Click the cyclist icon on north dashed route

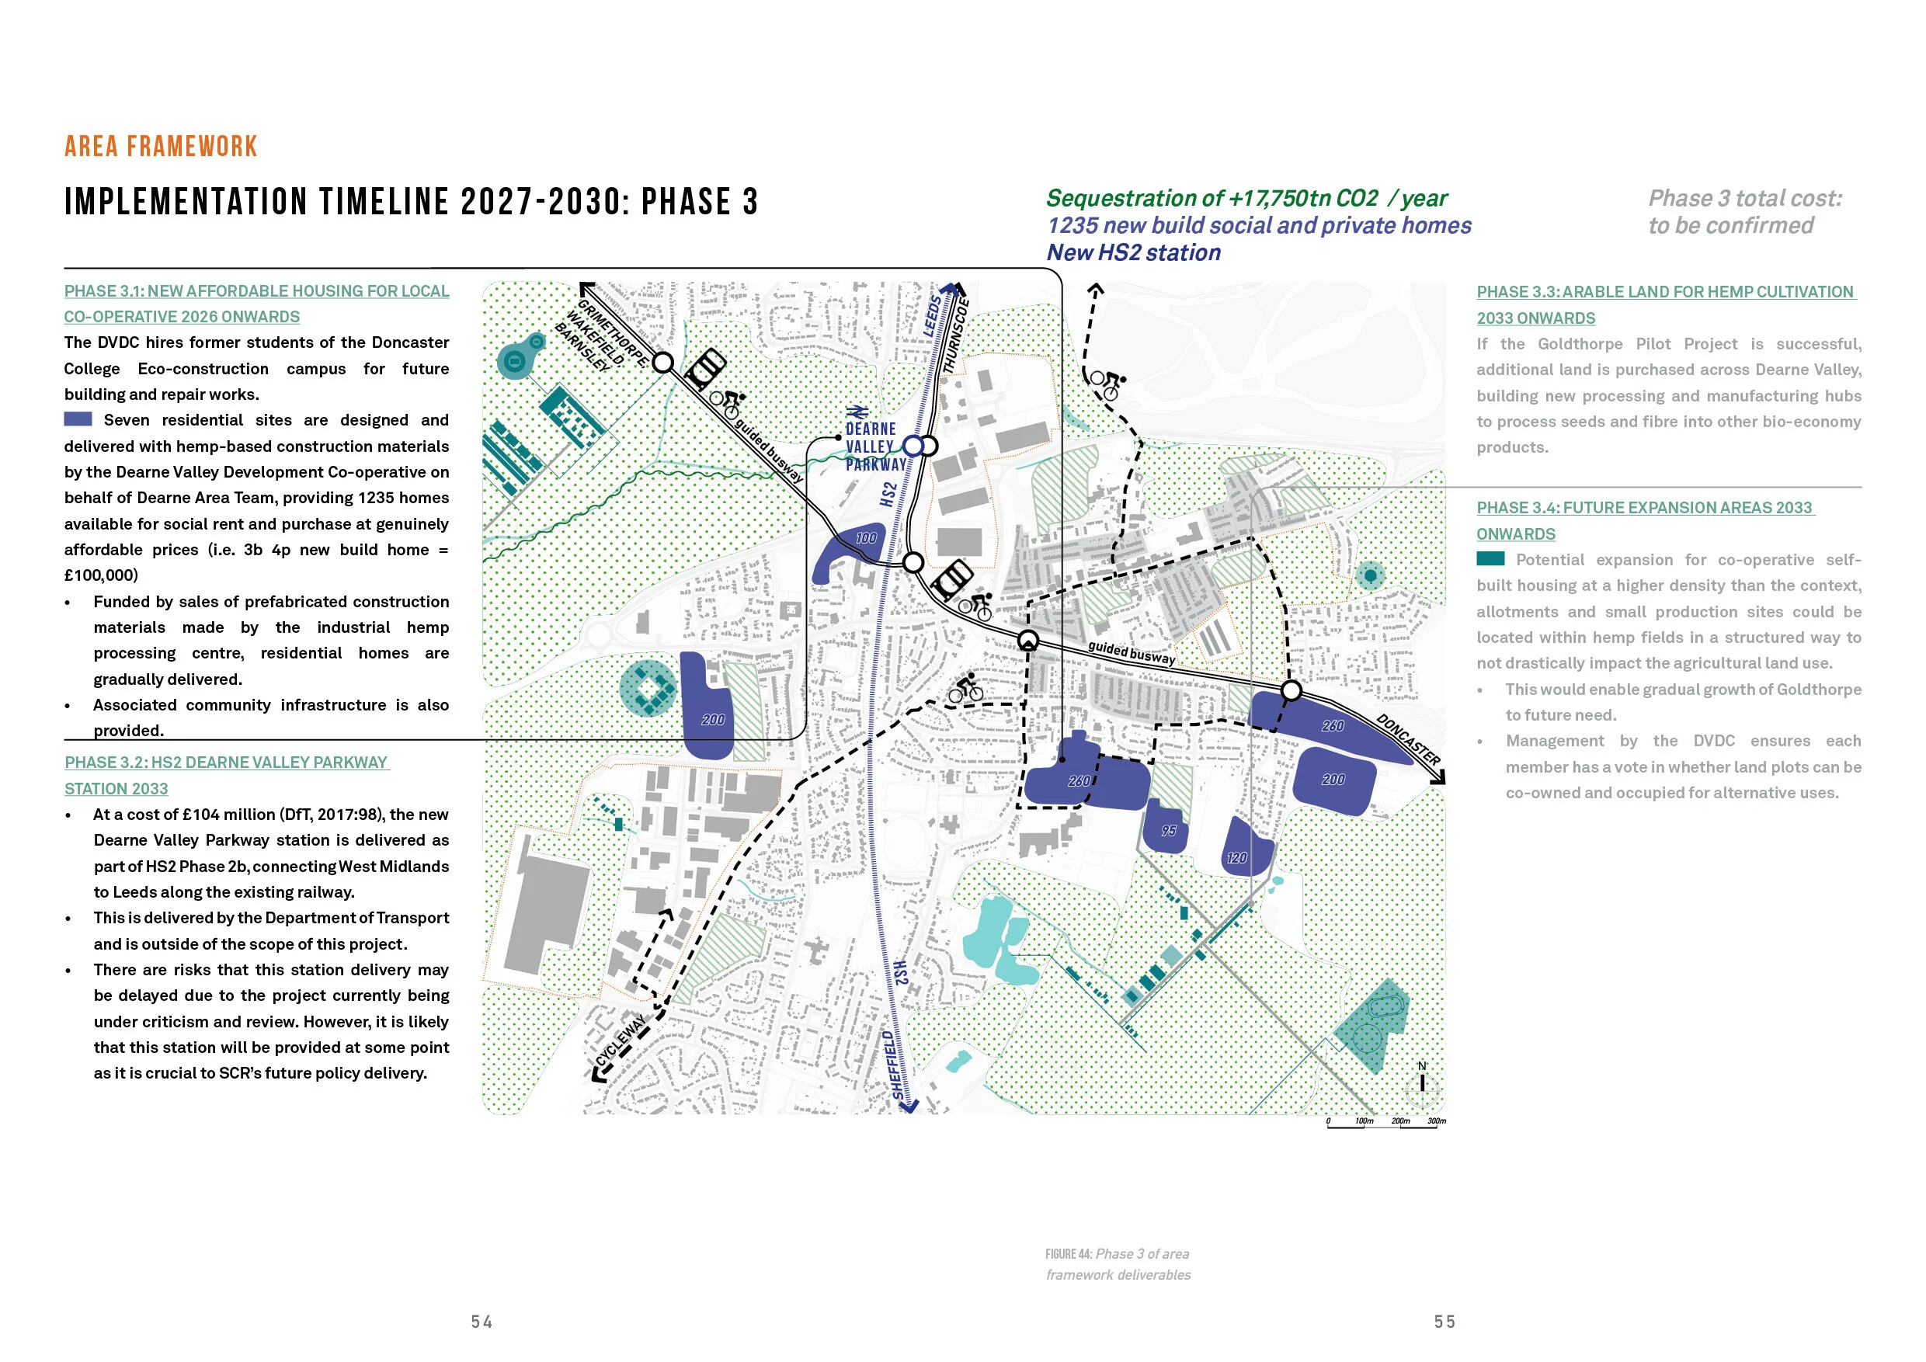[x=1107, y=385]
